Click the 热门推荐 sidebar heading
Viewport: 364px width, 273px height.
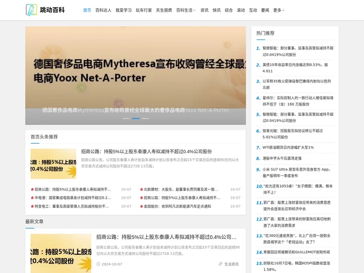[265, 33]
